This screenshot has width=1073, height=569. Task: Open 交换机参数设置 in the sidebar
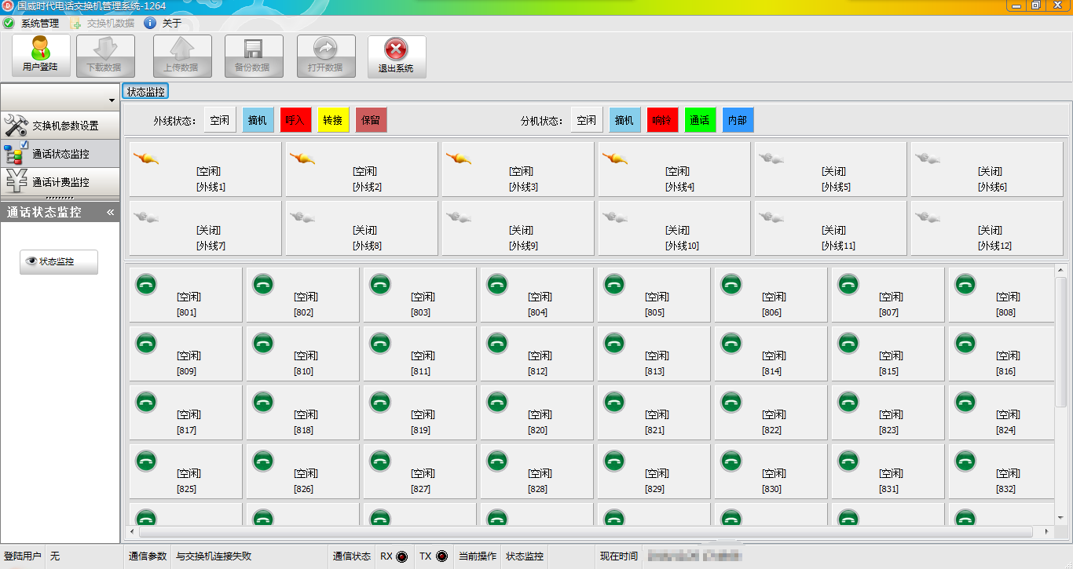coord(60,126)
